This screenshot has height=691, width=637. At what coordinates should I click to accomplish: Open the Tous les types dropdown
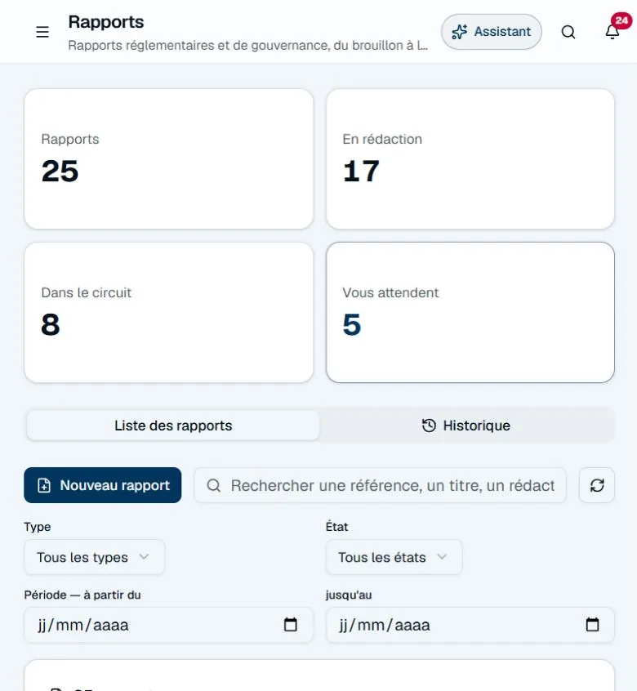(x=94, y=557)
